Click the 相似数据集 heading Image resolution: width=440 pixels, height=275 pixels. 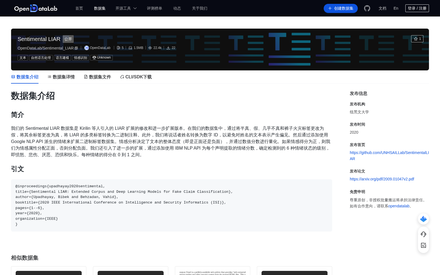(25, 258)
